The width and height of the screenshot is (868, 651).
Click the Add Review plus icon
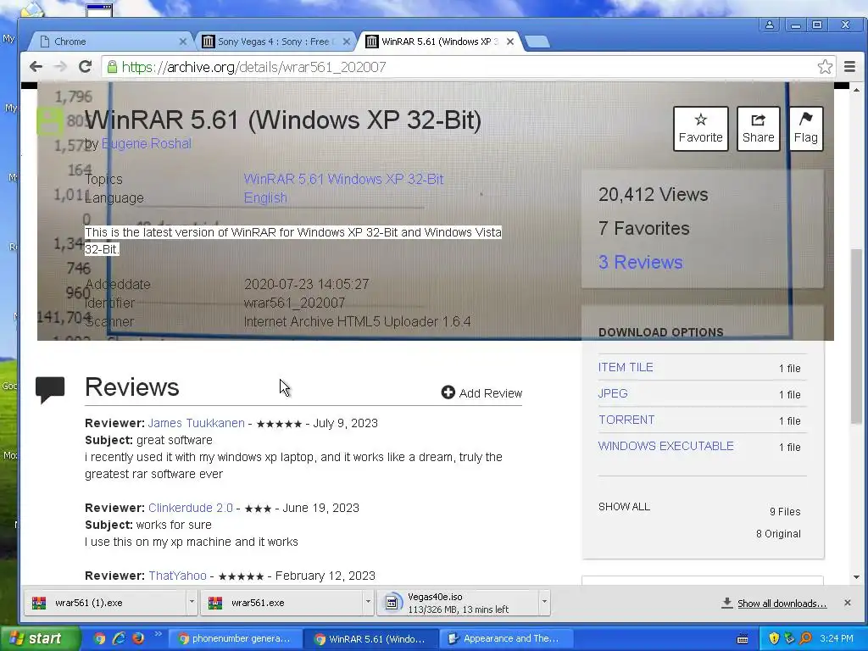click(448, 392)
